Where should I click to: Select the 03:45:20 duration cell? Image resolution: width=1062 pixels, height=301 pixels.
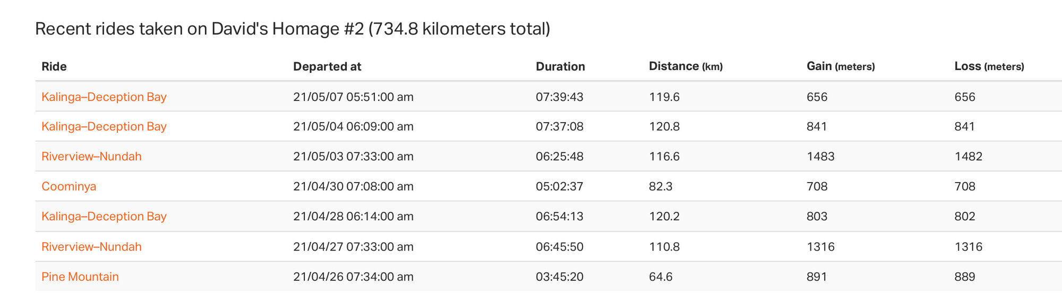pos(560,277)
